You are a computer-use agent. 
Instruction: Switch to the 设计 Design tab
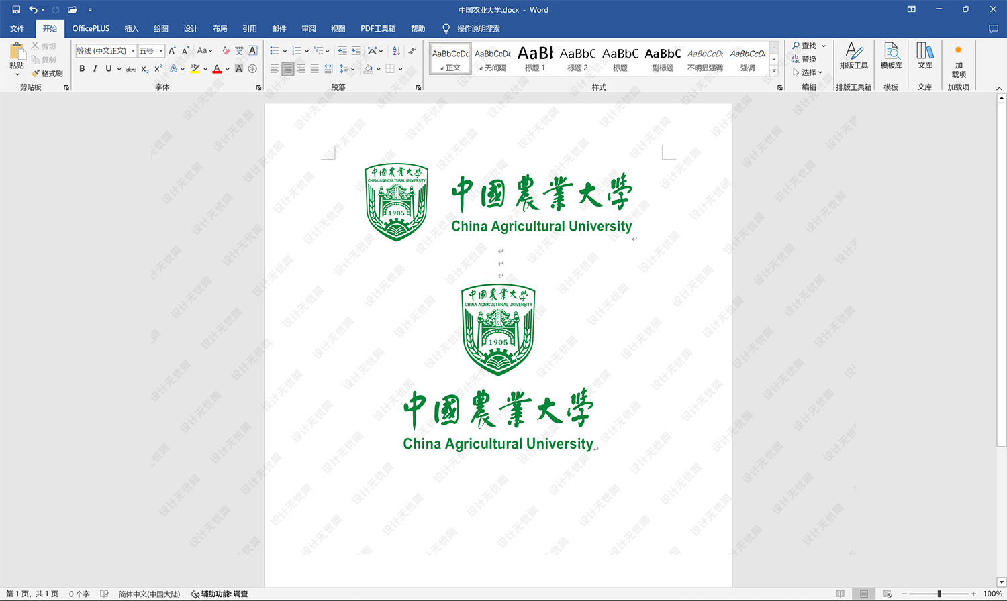coord(191,29)
